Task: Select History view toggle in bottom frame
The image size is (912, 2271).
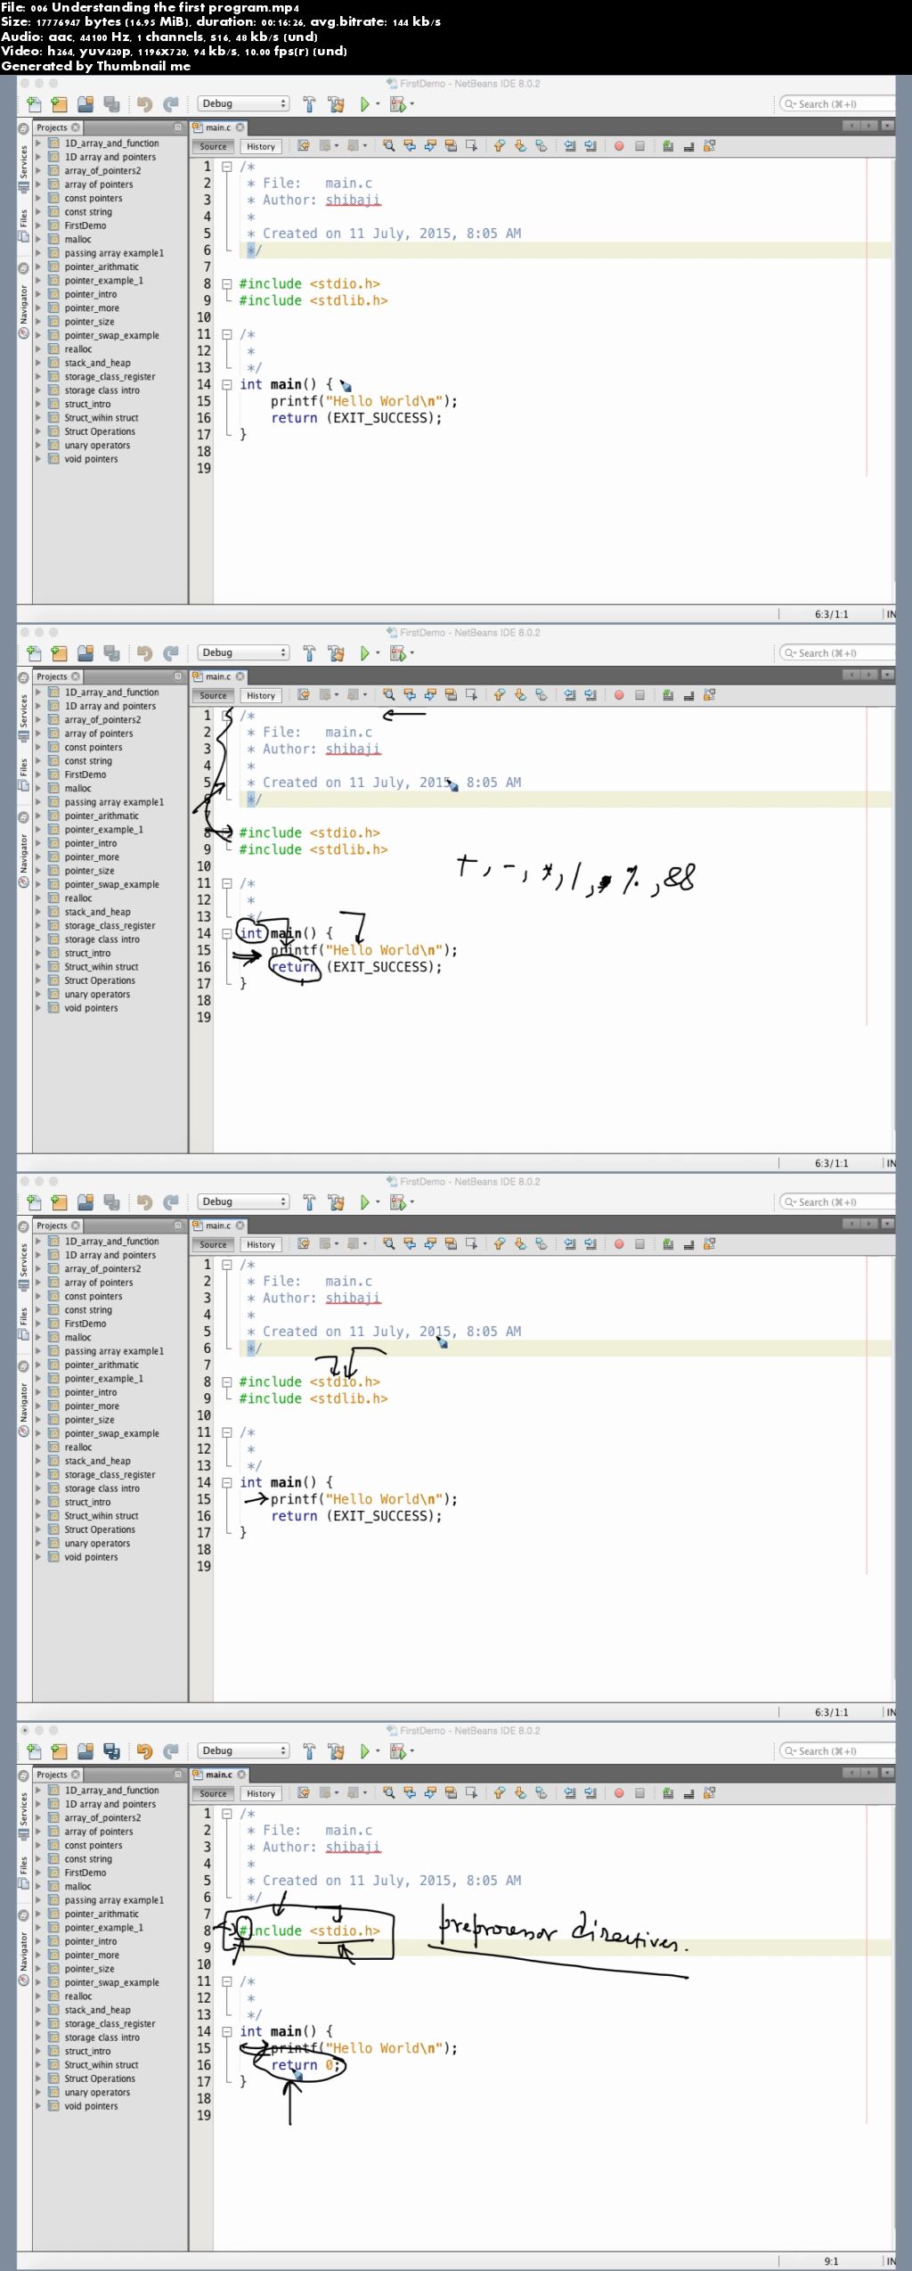Action: tap(261, 1793)
